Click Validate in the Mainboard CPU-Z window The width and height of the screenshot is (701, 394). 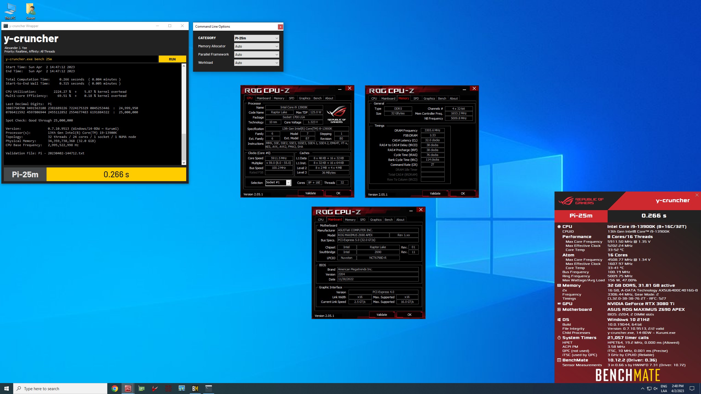click(382, 315)
